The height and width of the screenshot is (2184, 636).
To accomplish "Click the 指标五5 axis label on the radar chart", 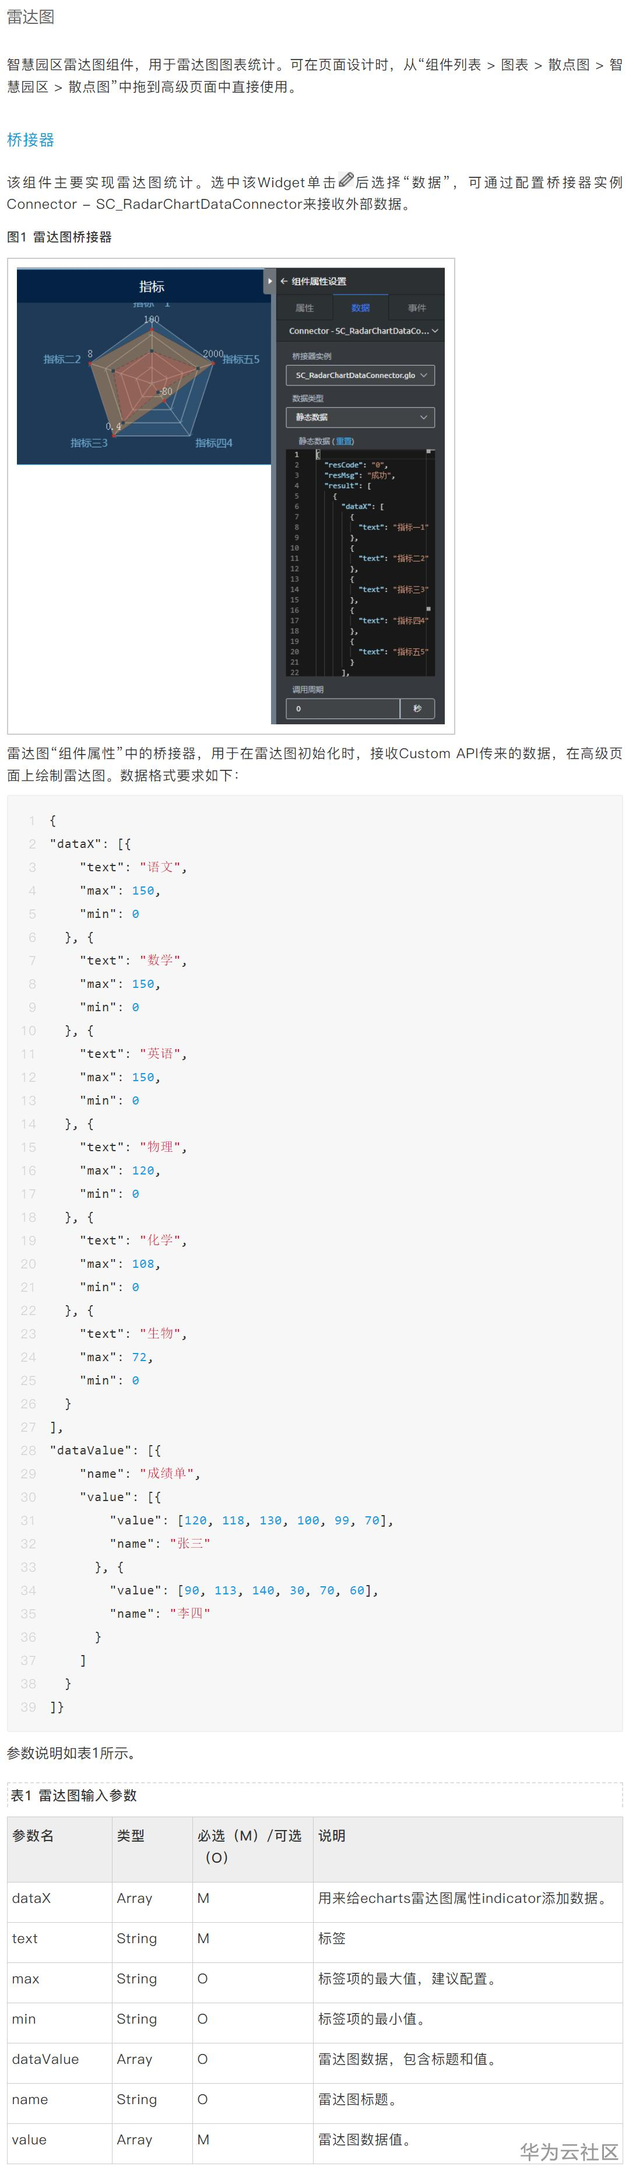I will [x=242, y=359].
